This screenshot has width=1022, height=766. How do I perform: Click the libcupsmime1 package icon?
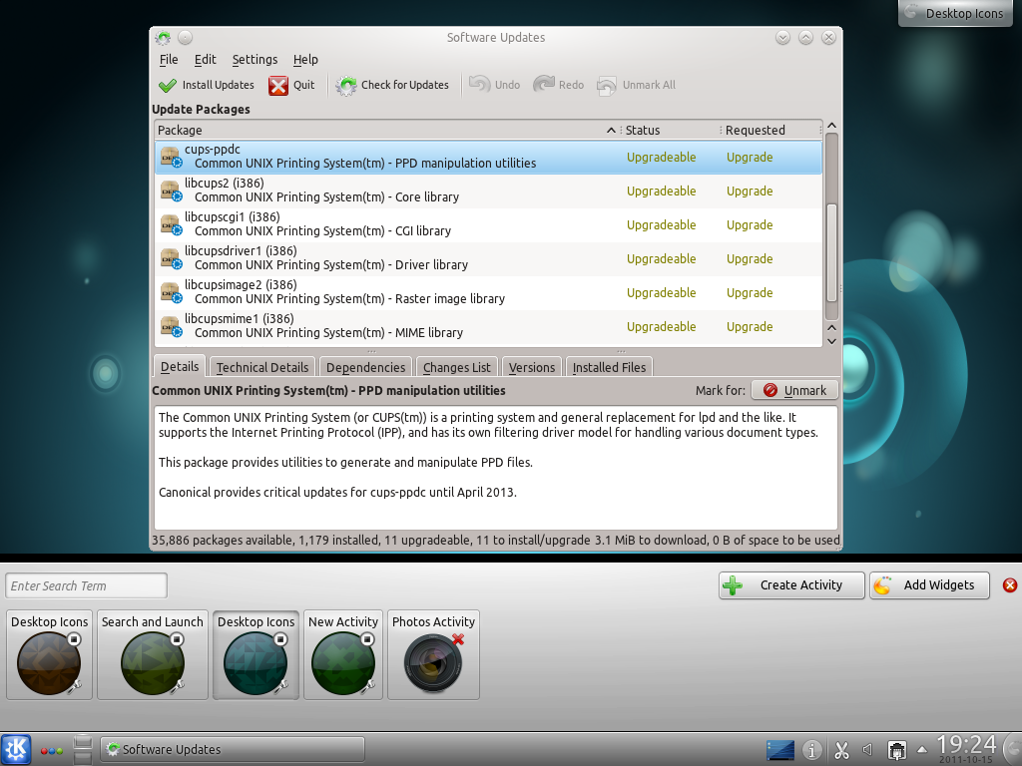tap(171, 326)
